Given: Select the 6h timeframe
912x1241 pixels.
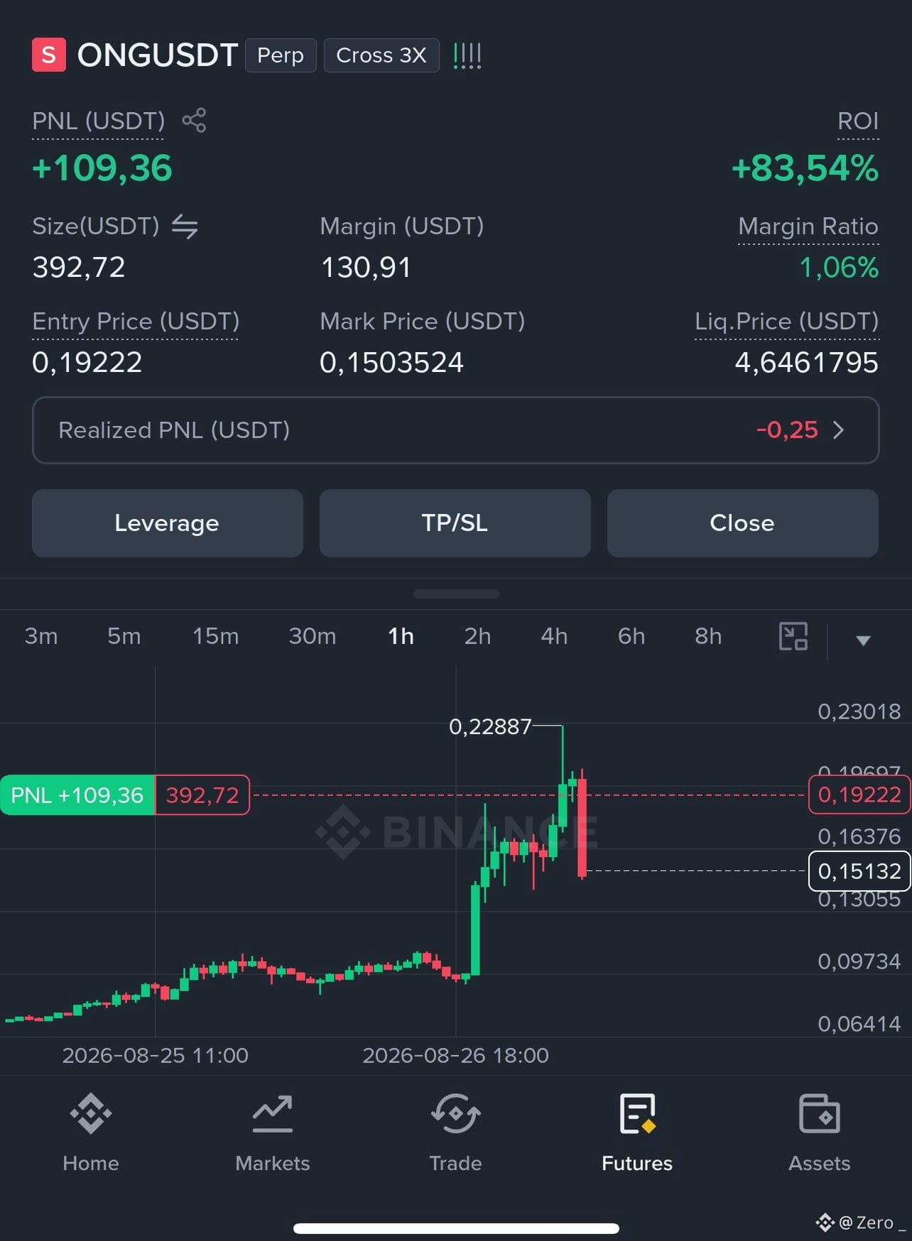Looking at the screenshot, I should 631,636.
